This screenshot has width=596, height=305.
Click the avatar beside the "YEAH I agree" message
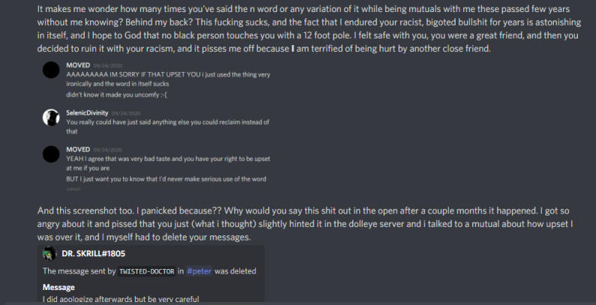click(x=51, y=155)
